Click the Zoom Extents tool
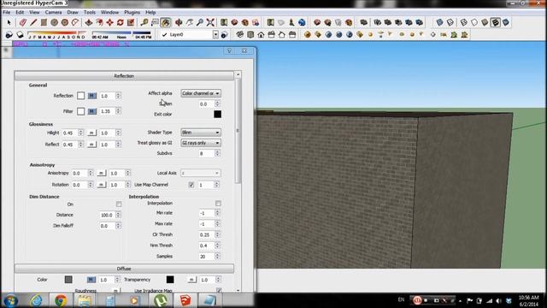The width and height of the screenshot is (547, 308). (x=210, y=23)
